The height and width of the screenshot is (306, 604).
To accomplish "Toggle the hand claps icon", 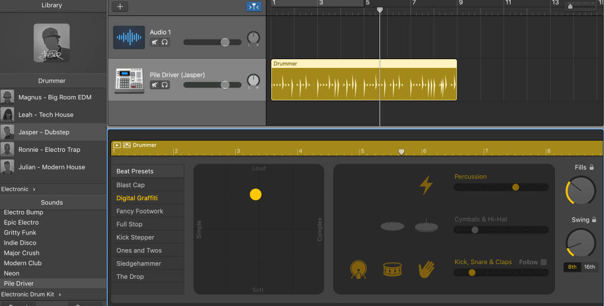I will 426,270.
